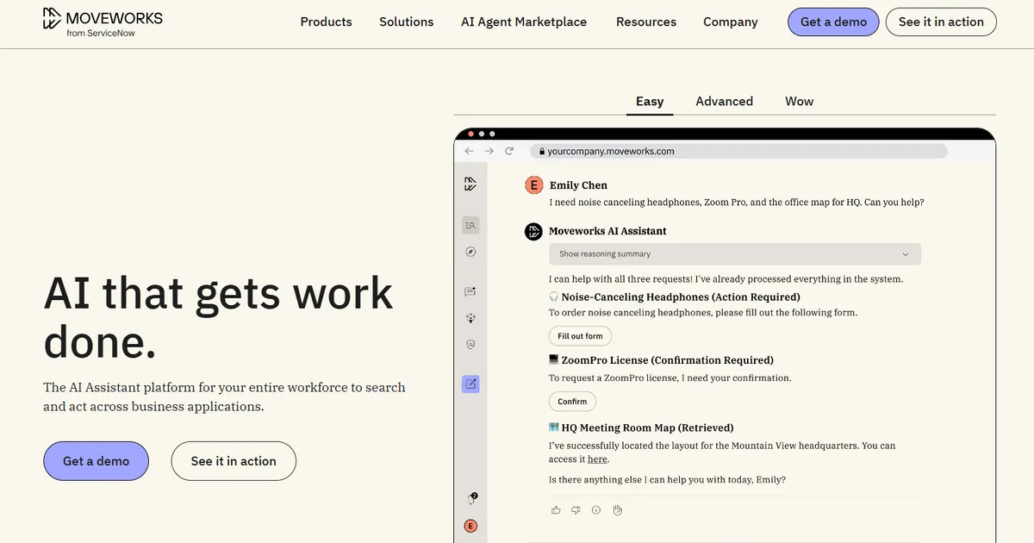Open the Products menu
Image resolution: width=1034 pixels, height=543 pixels.
pyautogui.click(x=326, y=22)
